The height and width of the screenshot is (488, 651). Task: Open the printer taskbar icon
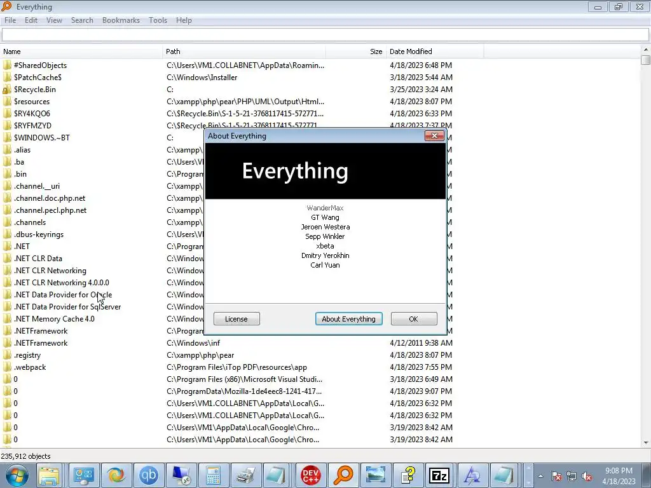(246, 475)
